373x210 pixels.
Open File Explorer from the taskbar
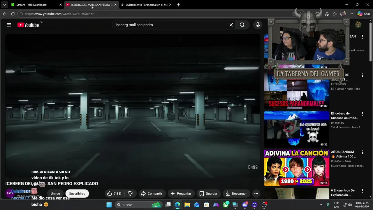pyautogui.click(x=187, y=205)
